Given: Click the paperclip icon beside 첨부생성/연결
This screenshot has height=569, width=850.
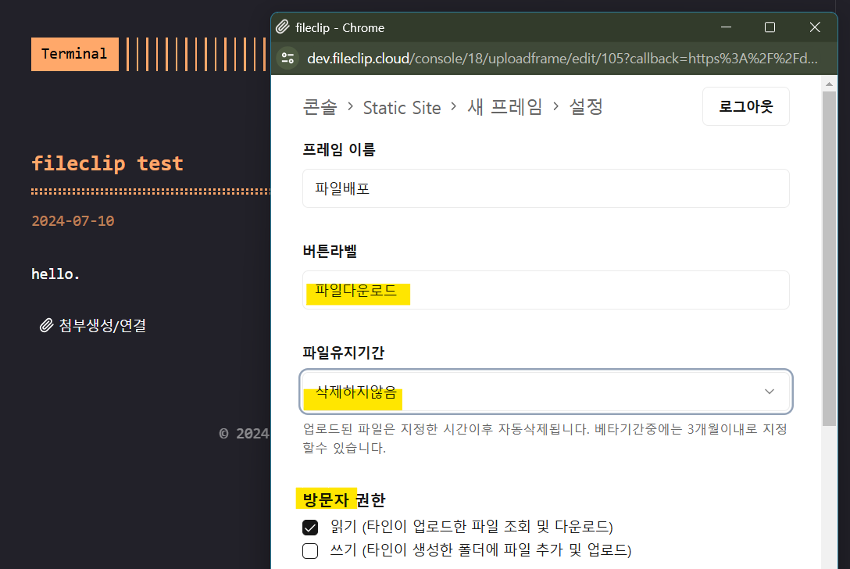Looking at the screenshot, I should coord(46,325).
